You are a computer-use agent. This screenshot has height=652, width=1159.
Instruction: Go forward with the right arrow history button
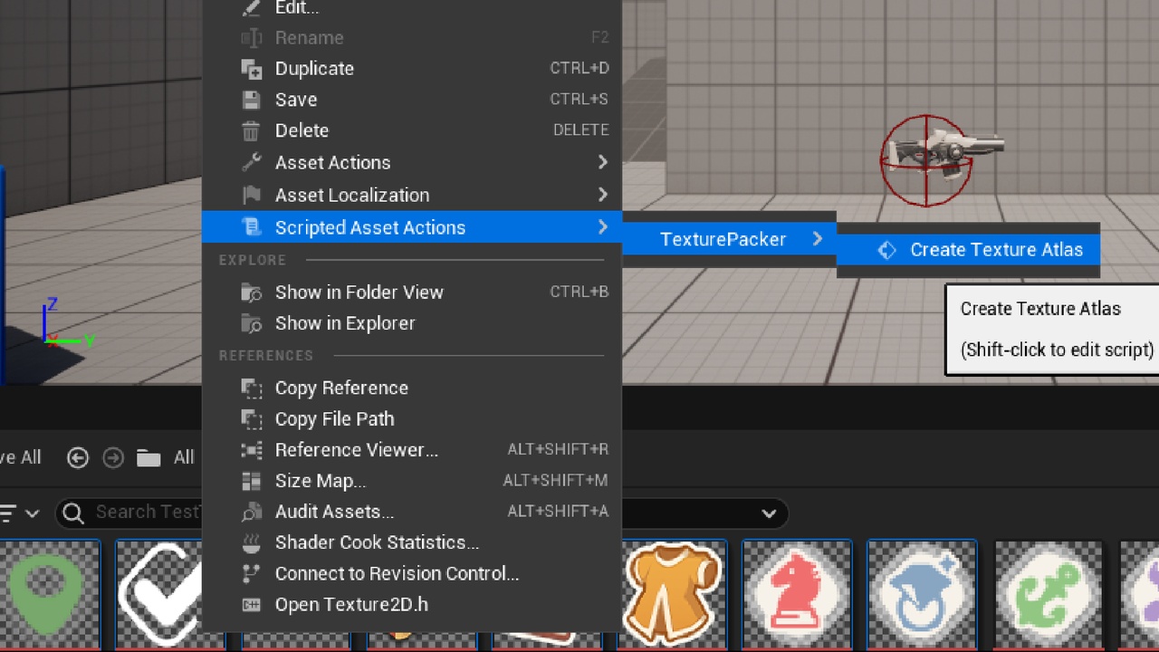pos(113,457)
